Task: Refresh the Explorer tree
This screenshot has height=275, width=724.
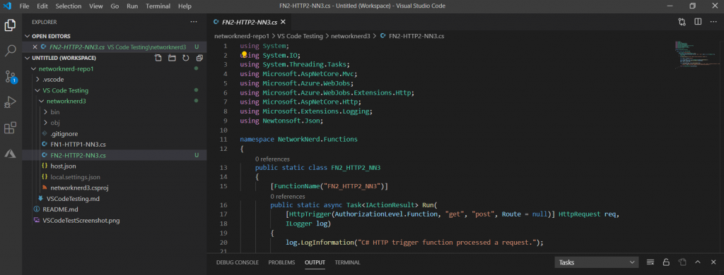Action: tap(186, 58)
